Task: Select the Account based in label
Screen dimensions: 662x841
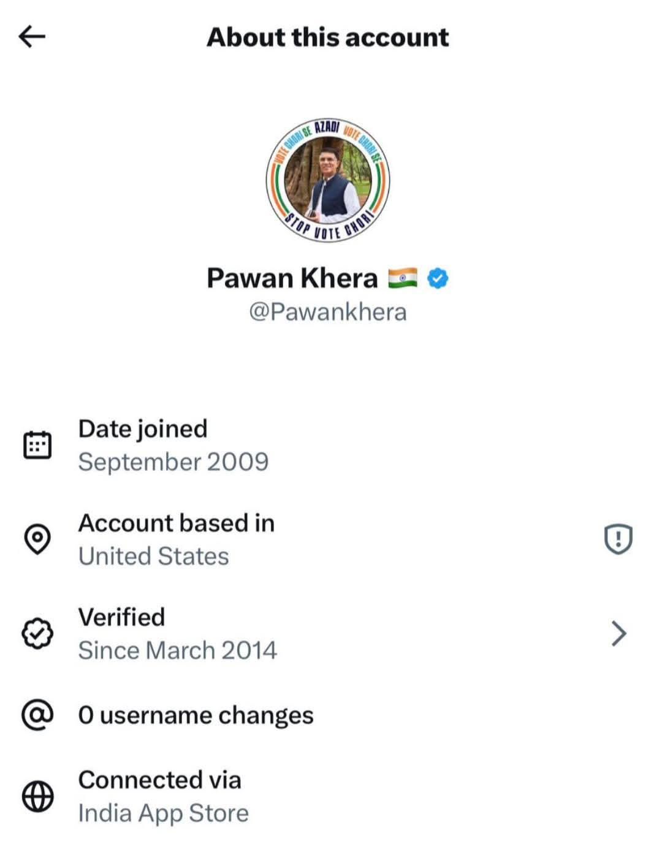Action: (177, 523)
